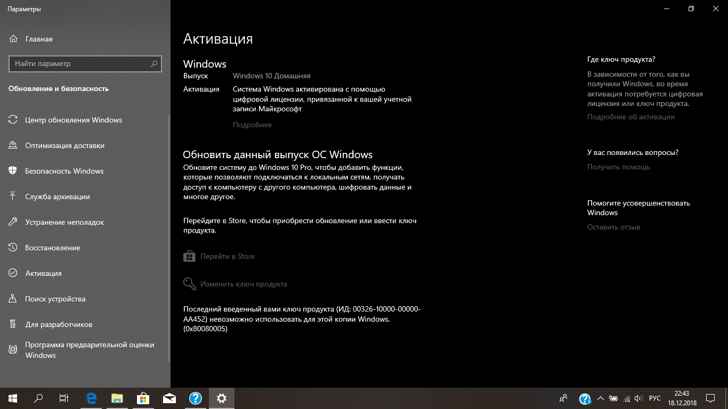Click help notification icon in tray
The image size is (728, 409).
coord(585,398)
